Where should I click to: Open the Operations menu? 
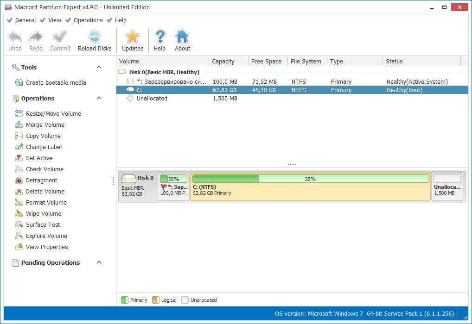[88, 20]
